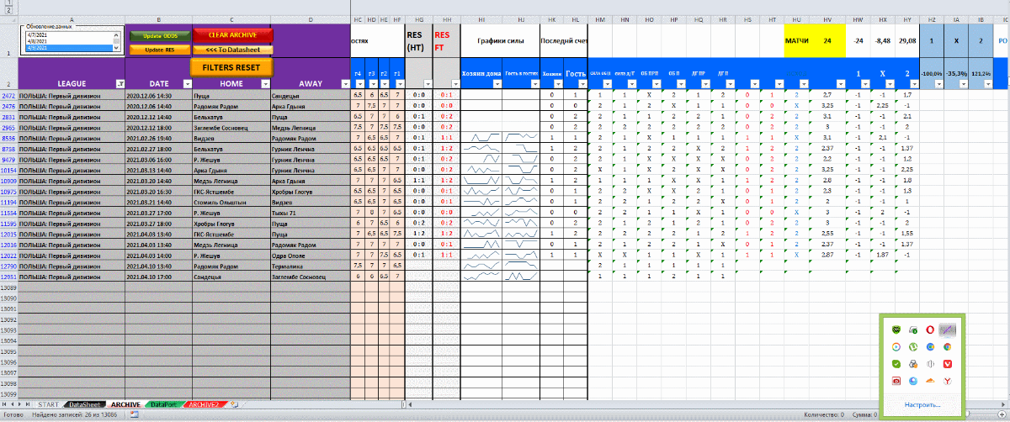
Task: Open the uTorrent tray icon
Action: (912, 346)
